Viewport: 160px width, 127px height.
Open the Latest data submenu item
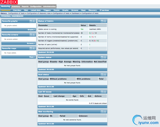(x=36, y=10)
